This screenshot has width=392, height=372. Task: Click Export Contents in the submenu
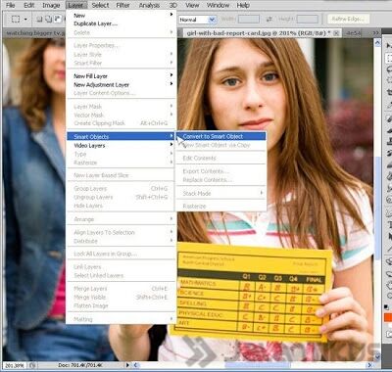click(x=220, y=171)
